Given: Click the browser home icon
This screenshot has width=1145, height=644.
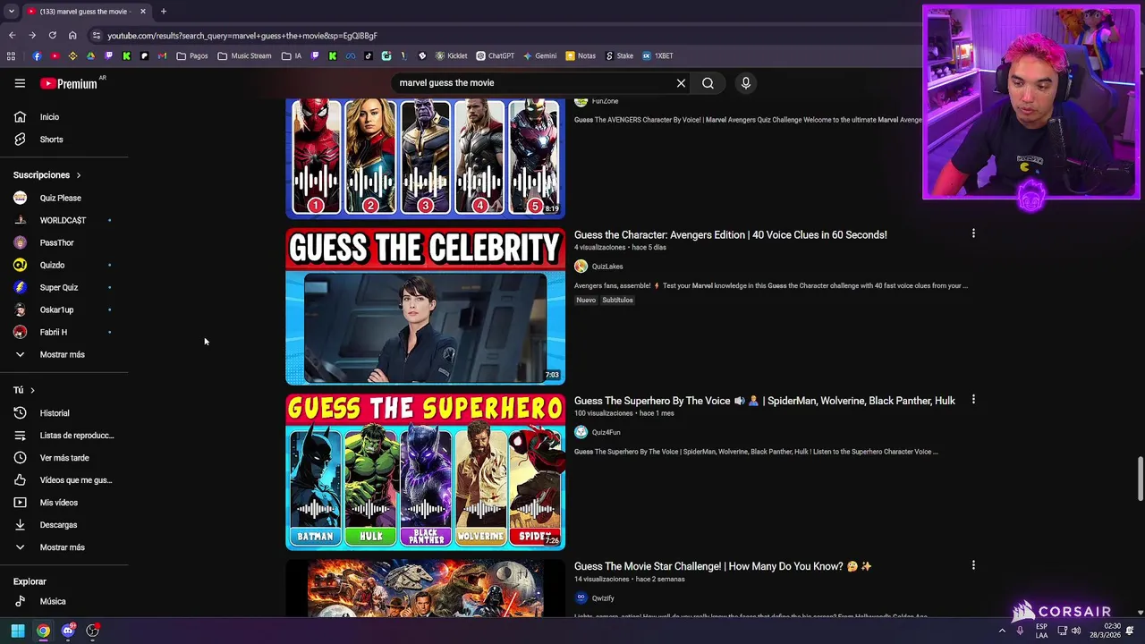Looking at the screenshot, I should pyautogui.click(x=72, y=36).
